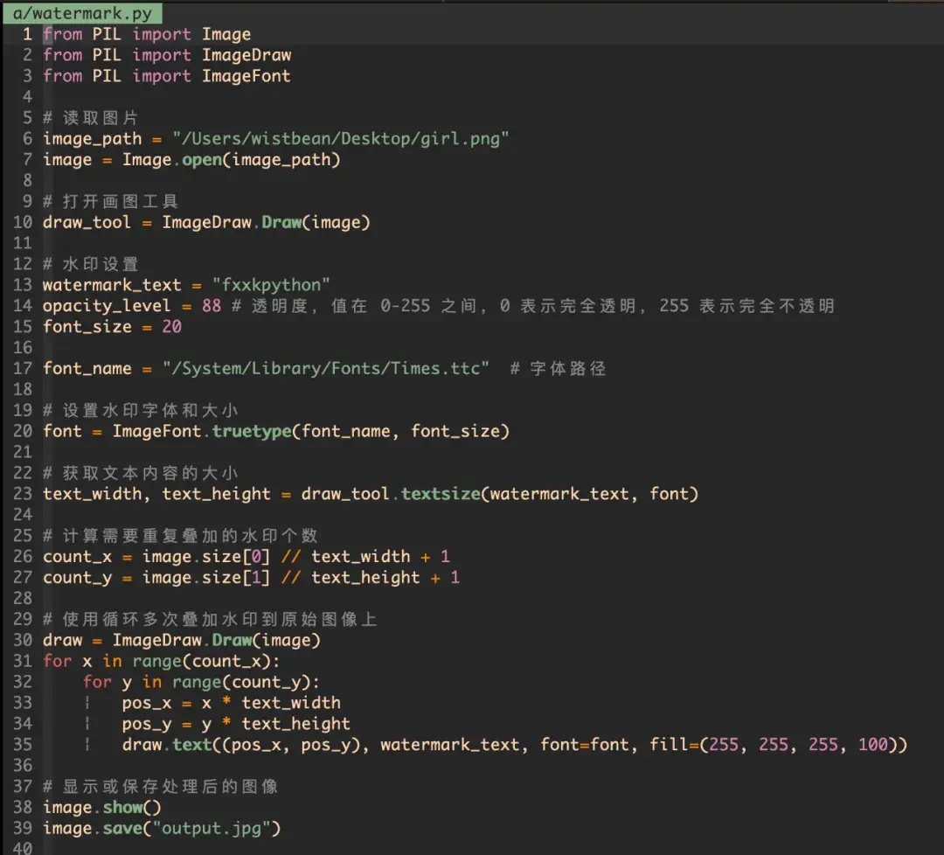Screen dimensions: 944x855
Task: Click line number 14 in the gutter
Action: click(x=23, y=305)
